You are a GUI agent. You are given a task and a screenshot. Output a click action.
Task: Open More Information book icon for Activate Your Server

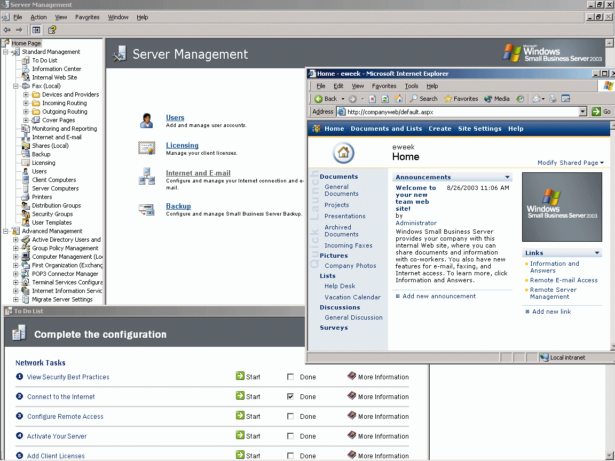click(x=352, y=435)
